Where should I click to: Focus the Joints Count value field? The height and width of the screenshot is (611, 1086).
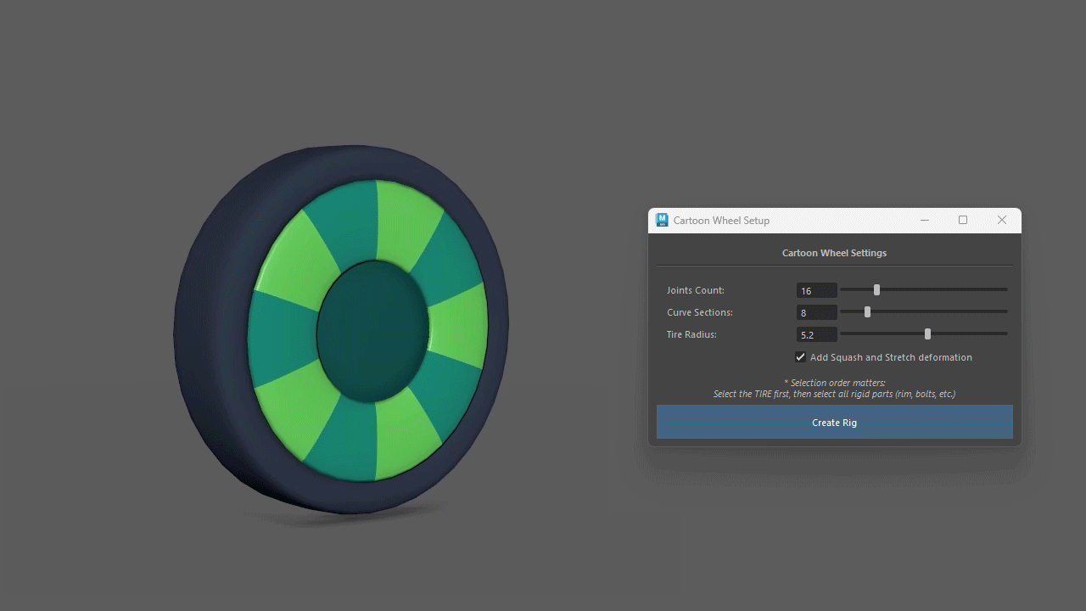(816, 290)
